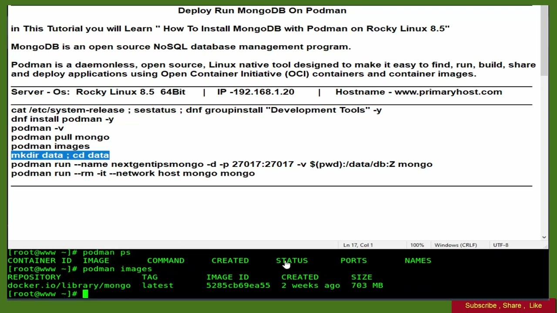
Task: Click the 'IP -192.168.1.20' text
Action: coord(255,92)
